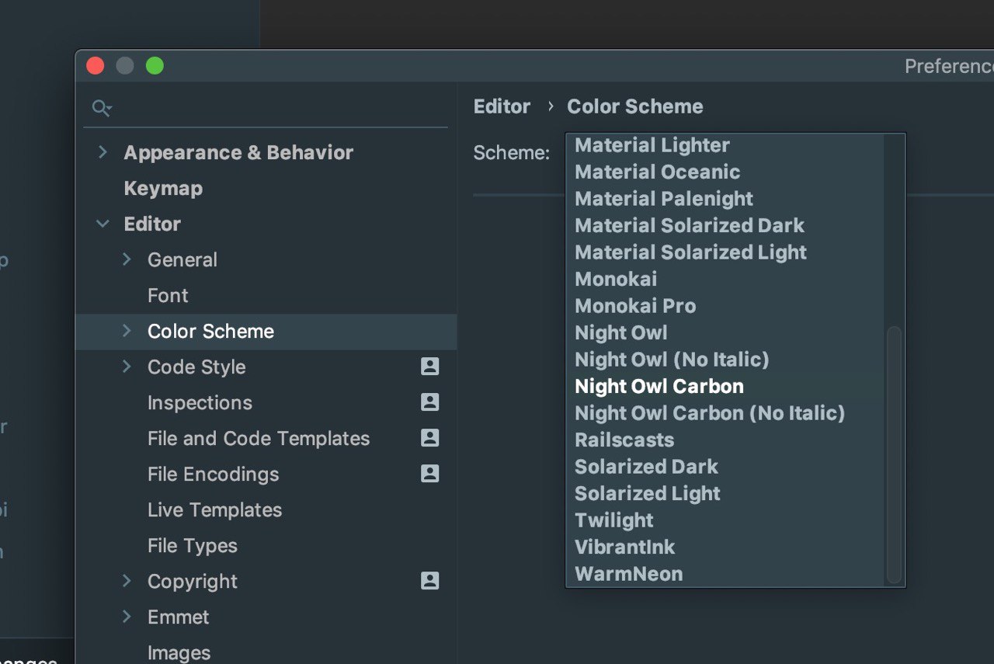Click the scheme list scrollbar thumb

(x=895, y=454)
